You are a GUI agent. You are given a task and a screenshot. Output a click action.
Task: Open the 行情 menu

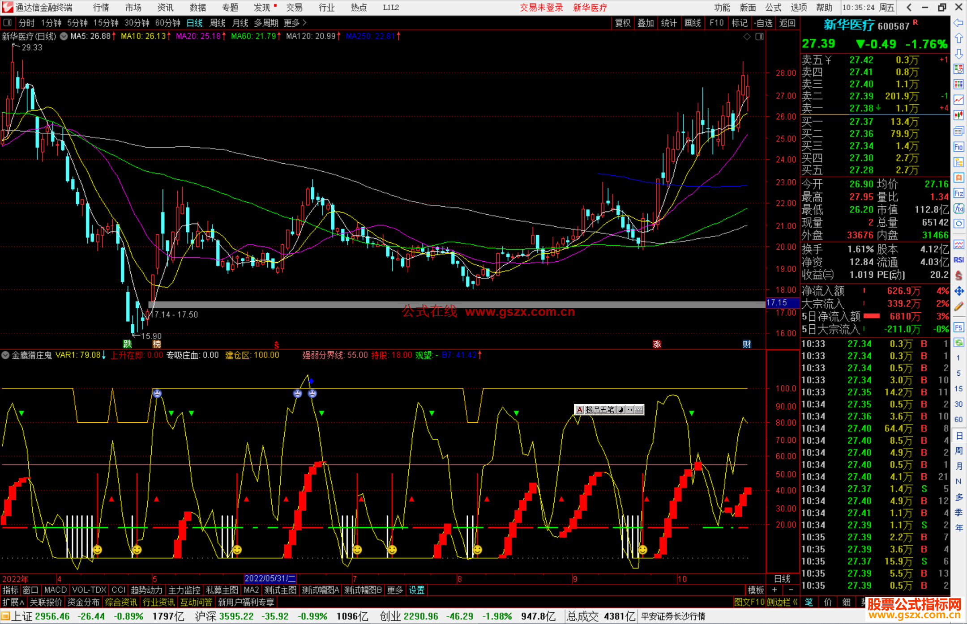(101, 7)
